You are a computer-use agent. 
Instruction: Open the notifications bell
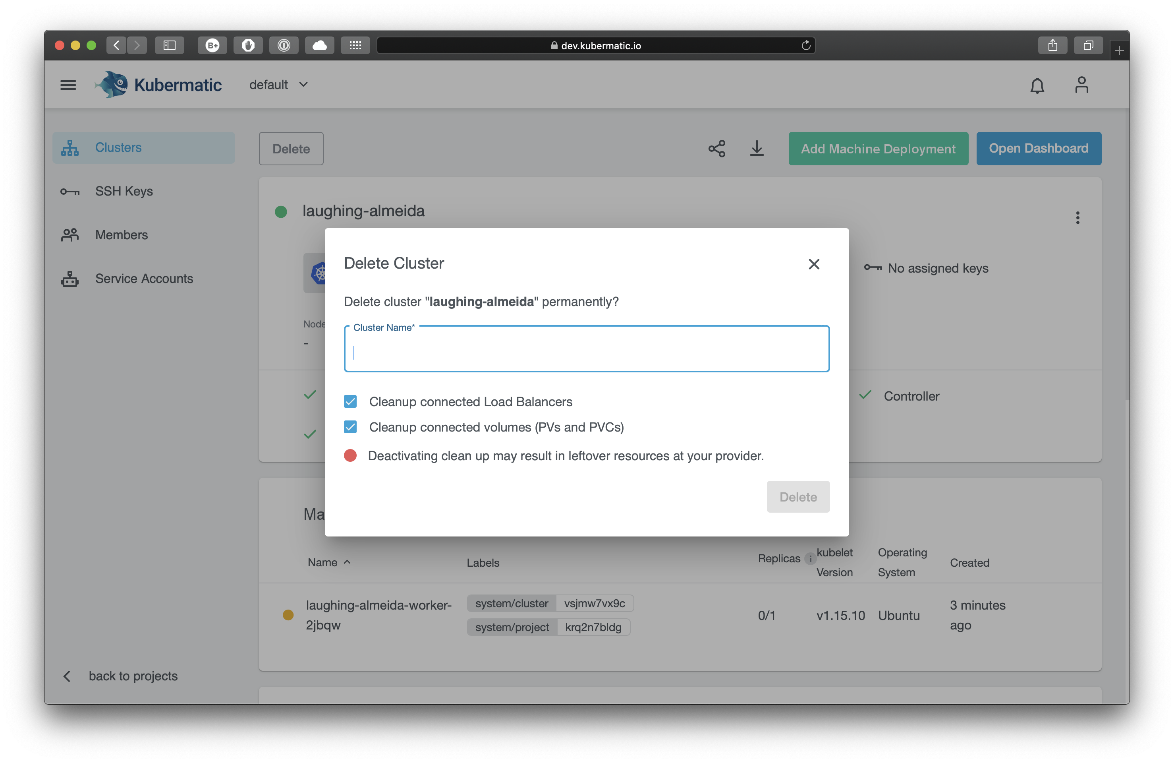(x=1036, y=85)
